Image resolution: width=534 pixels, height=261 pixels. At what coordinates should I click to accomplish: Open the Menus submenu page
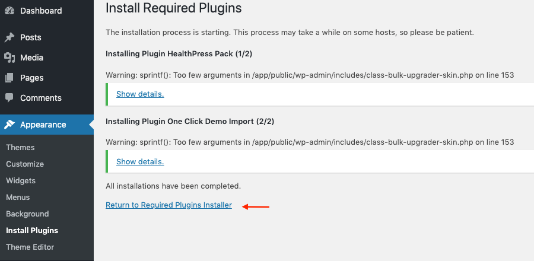click(18, 197)
